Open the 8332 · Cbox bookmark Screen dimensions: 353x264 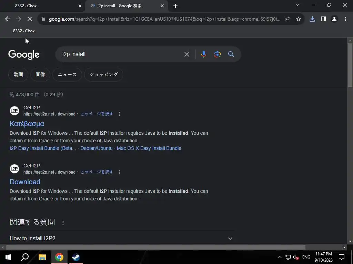coord(24,31)
